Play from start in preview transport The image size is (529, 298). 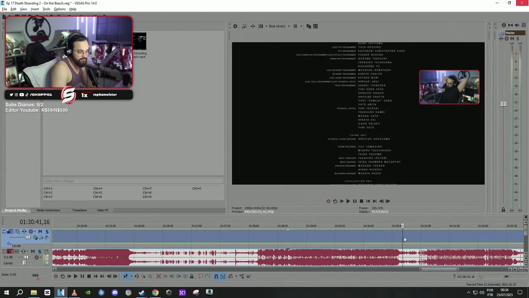point(341,201)
